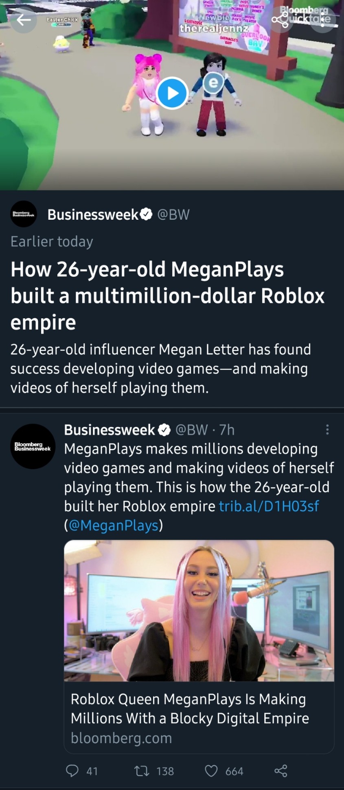344x790 pixels.
Task: Tap the back arrow at top
Action: 24,20
